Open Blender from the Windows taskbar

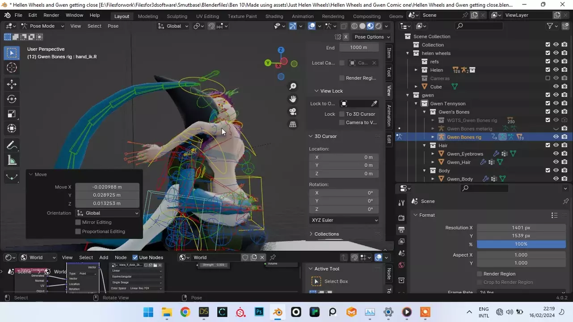pos(278,312)
